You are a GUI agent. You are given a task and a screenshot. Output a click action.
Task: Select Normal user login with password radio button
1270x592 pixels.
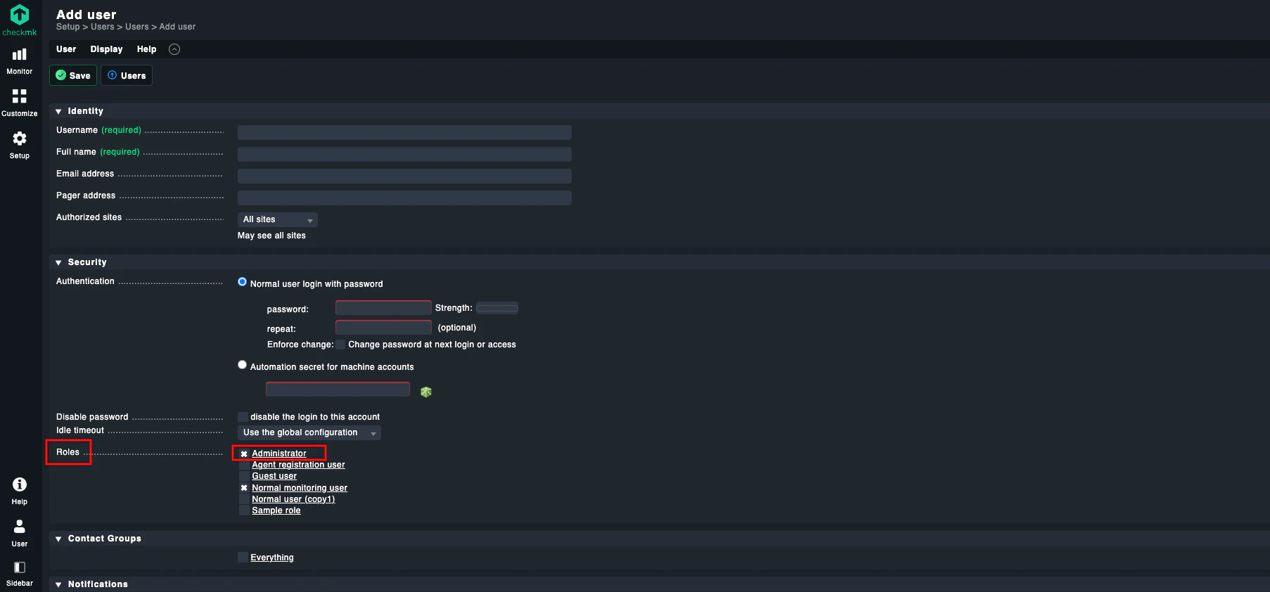pyautogui.click(x=242, y=282)
